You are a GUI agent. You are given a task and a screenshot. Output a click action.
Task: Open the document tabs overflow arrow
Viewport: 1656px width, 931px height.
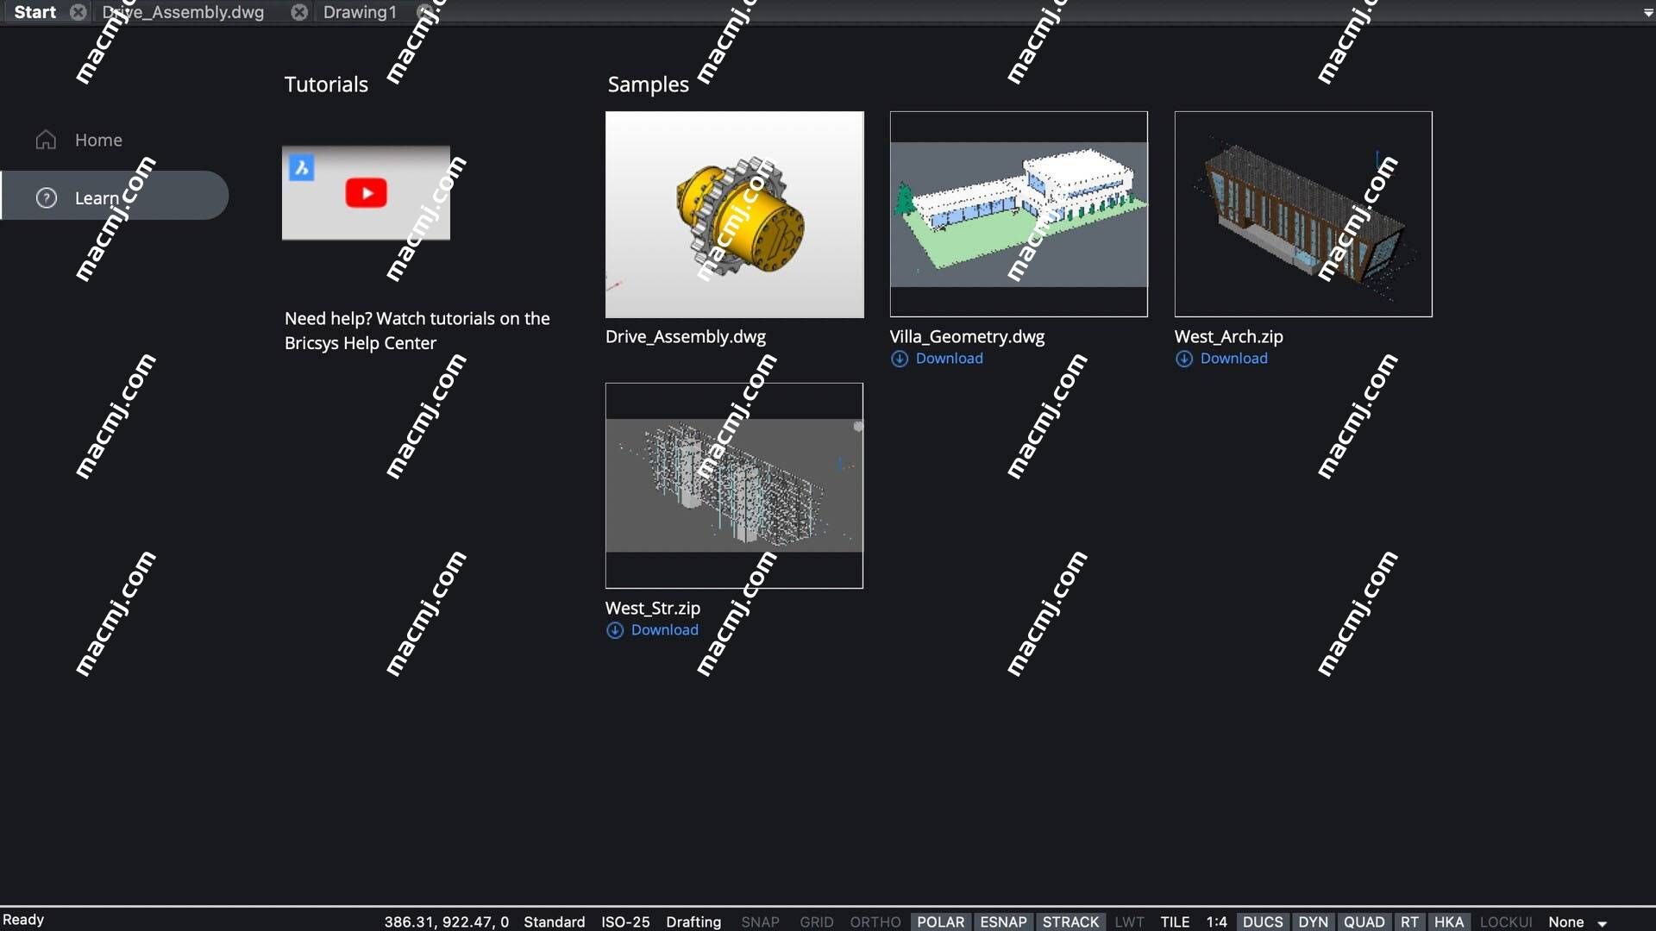click(1647, 13)
